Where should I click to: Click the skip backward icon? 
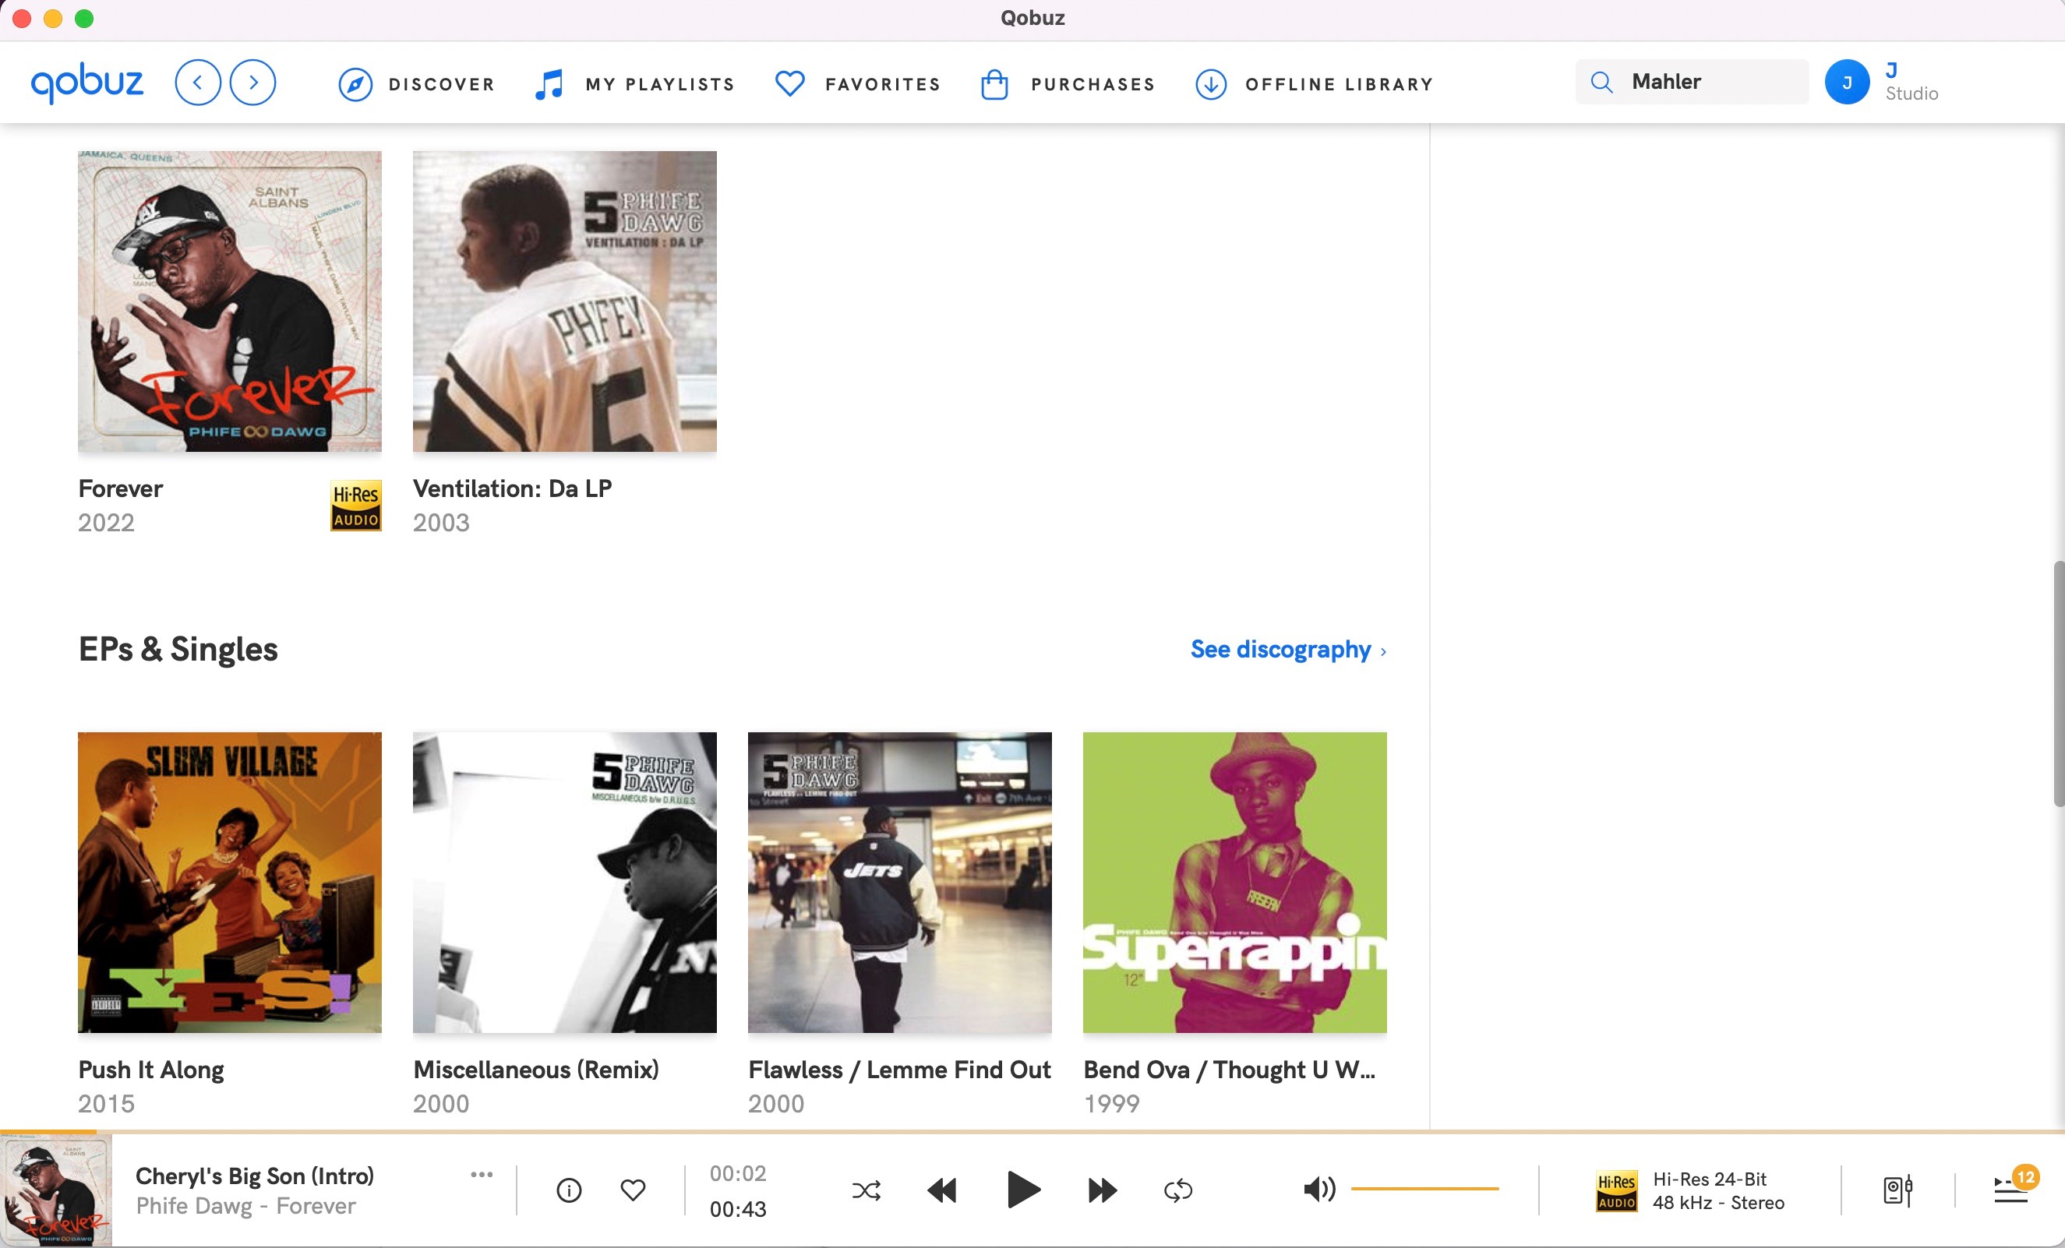pos(944,1189)
